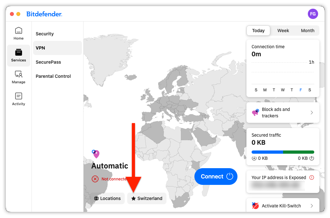330x218 pixels.
Task: Open the Security menu item
Action: tap(58, 34)
